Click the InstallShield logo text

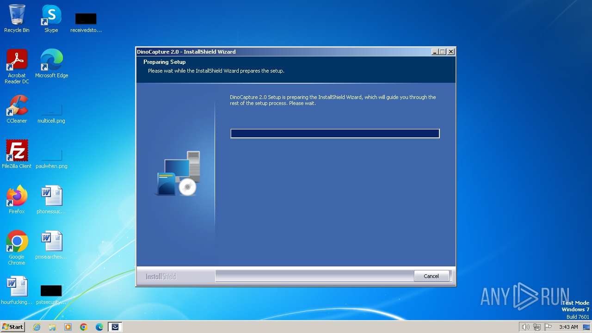pyautogui.click(x=160, y=277)
